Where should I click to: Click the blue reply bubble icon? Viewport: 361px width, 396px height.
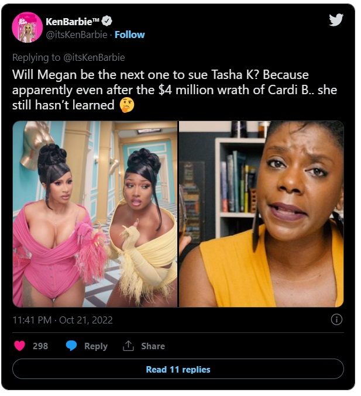[71, 346]
